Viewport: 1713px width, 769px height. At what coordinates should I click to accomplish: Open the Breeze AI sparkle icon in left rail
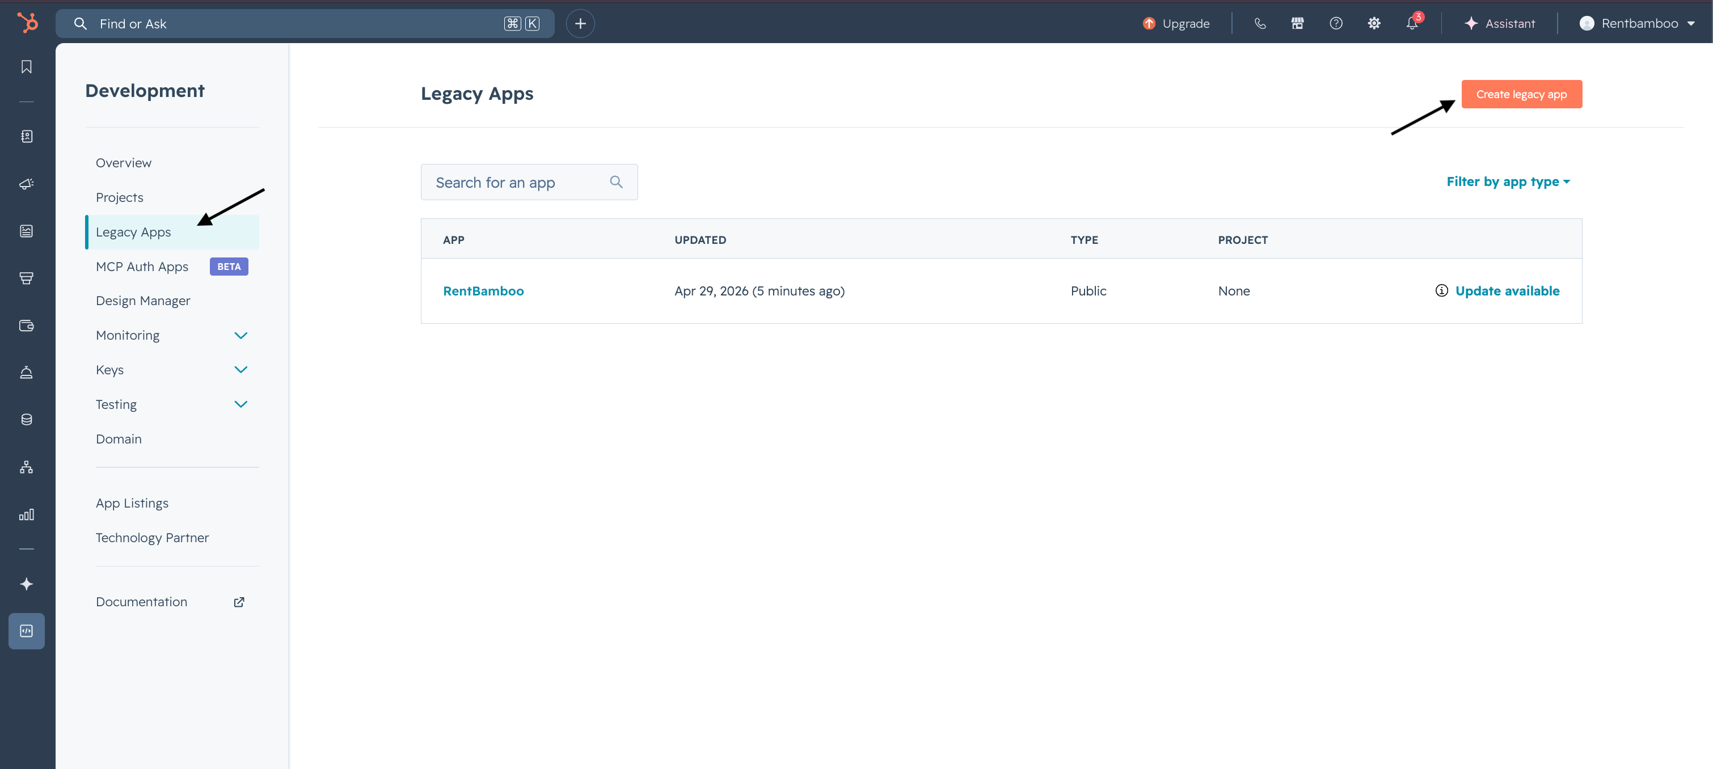(x=27, y=584)
